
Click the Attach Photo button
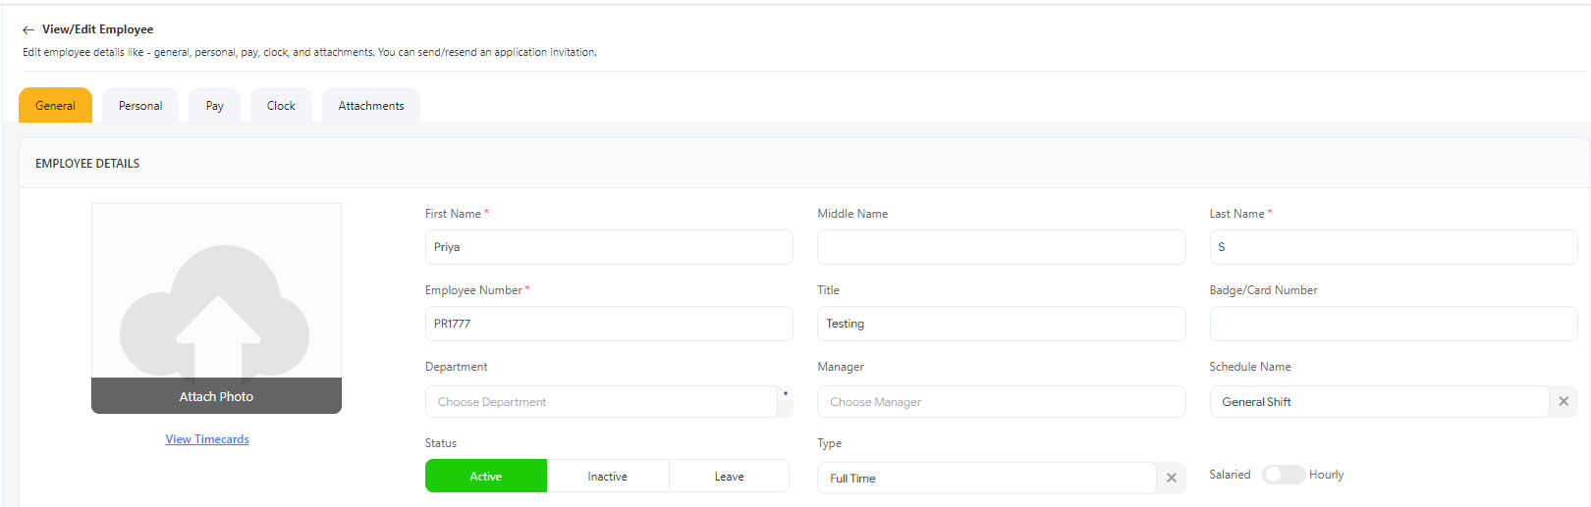(216, 396)
